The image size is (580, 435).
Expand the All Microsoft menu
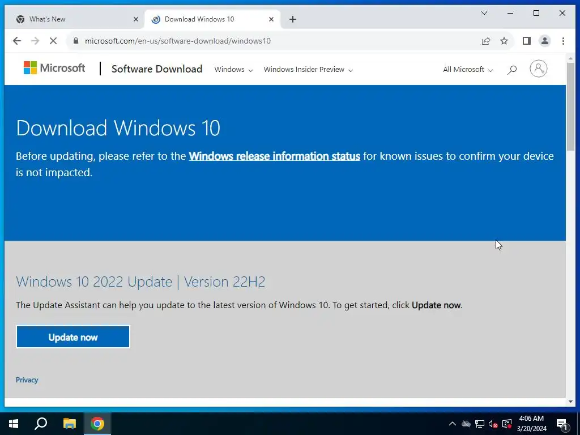pos(468,70)
